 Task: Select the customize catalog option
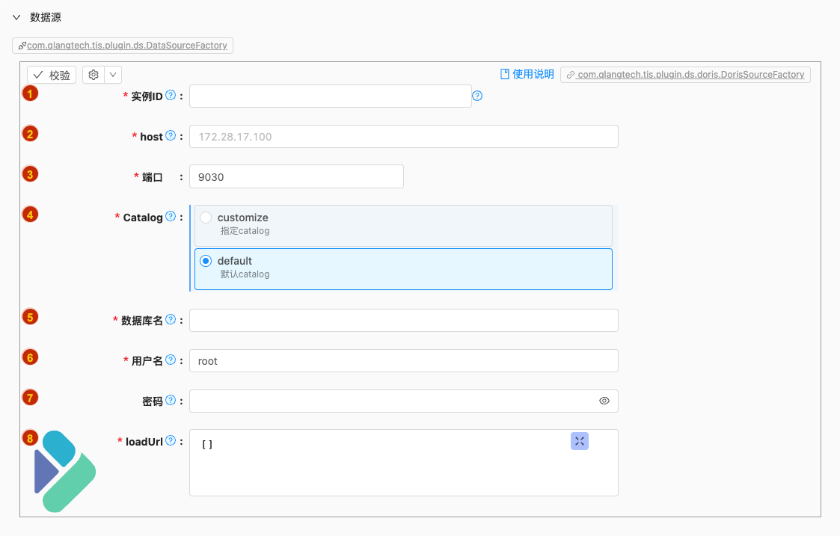[x=403, y=226]
